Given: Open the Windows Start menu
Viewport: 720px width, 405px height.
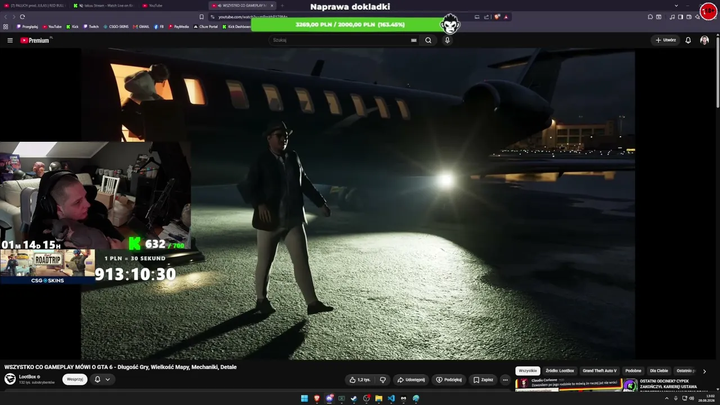Looking at the screenshot, I should pos(304,398).
